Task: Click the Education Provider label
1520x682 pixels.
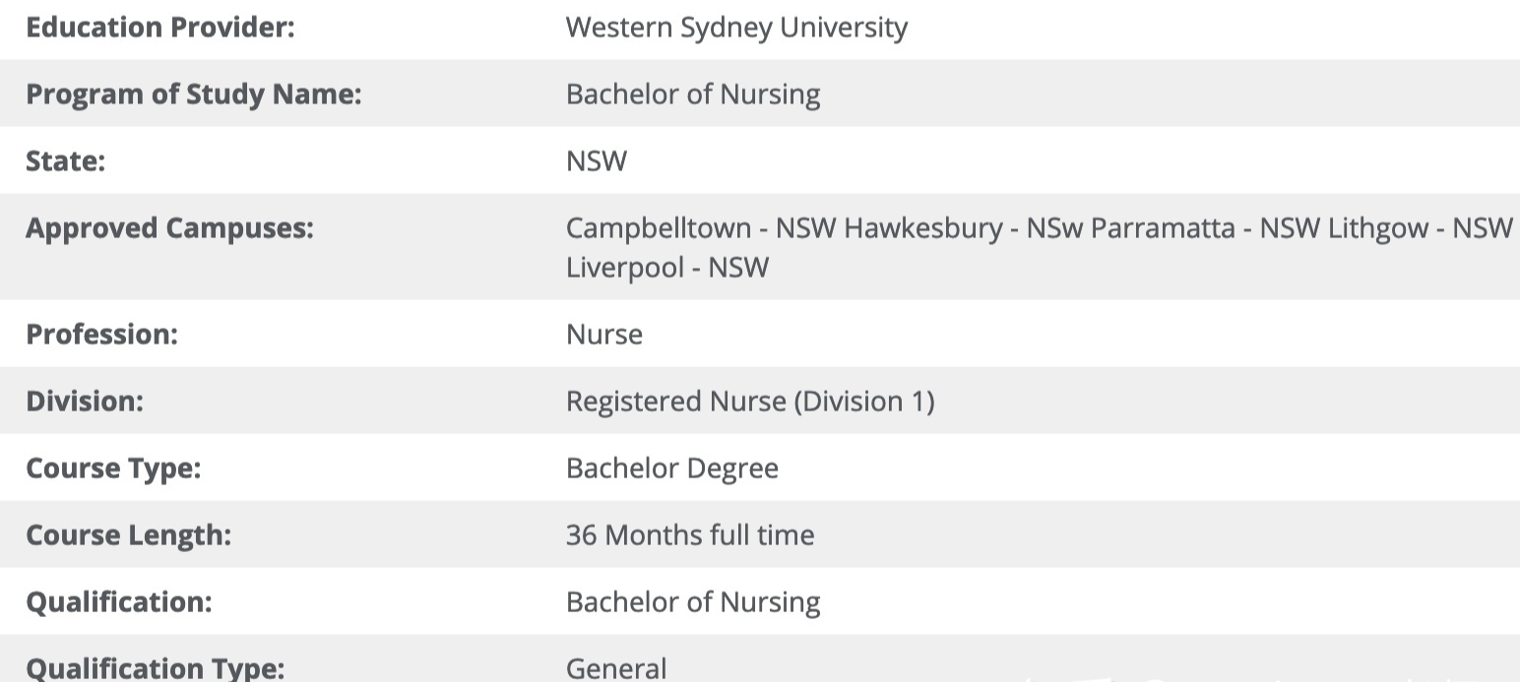Action: click(x=159, y=28)
